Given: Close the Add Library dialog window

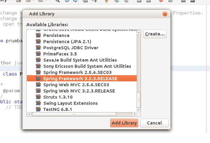Looking at the screenshot, I should [165, 14].
